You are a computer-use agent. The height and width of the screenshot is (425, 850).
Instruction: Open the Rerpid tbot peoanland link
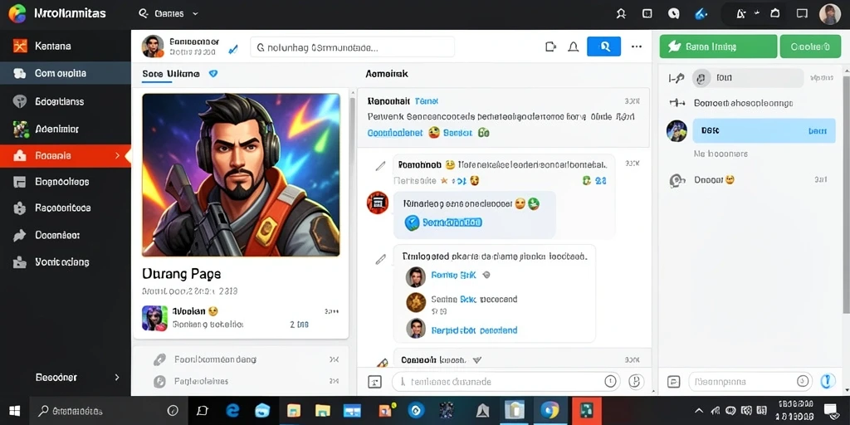pos(474,330)
